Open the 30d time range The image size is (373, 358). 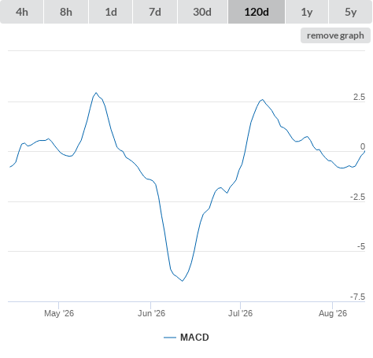coord(202,12)
